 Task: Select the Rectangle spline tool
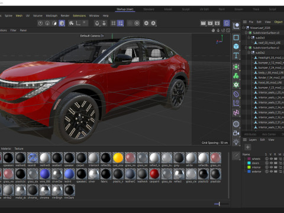point(236,37)
